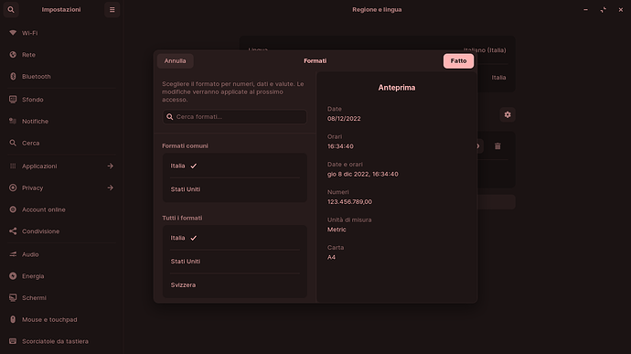Image resolution: width=631 pixels, height=354 pixels.
Task: Select Italia under Tutti i formati
Action: click(x=235, y=238)
